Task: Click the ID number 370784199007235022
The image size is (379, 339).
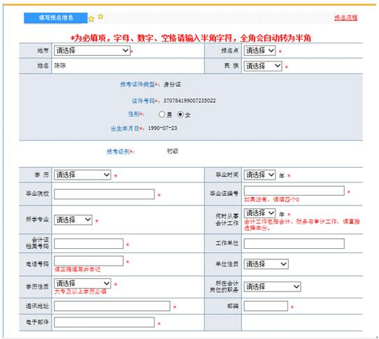Action: (x=189, y=101)
